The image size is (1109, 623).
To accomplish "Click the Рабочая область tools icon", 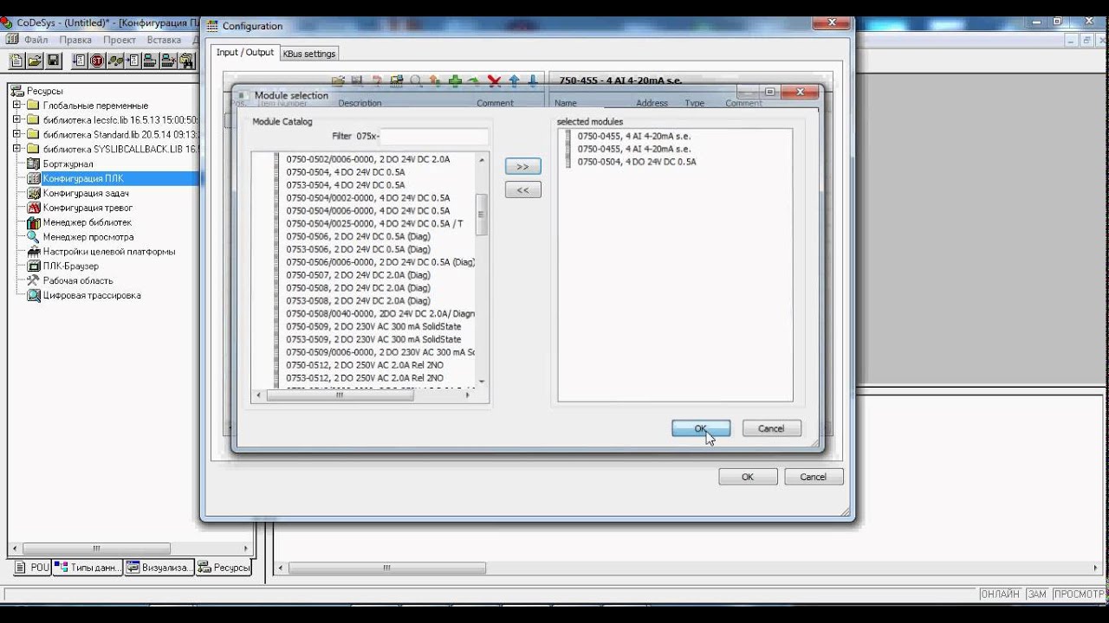I will coord(34,280).
